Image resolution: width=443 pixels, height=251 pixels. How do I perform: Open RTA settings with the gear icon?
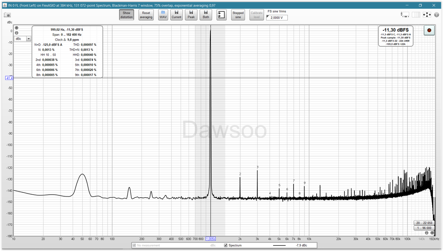[436, 15]
